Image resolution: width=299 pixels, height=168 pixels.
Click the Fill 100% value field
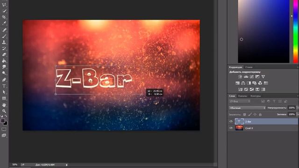pos(292,114)
